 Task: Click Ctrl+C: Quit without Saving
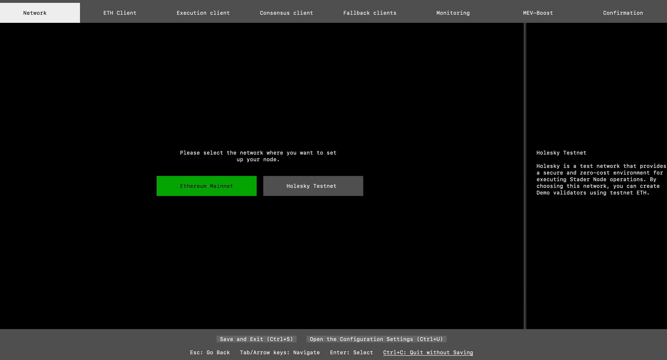[428, 352]
